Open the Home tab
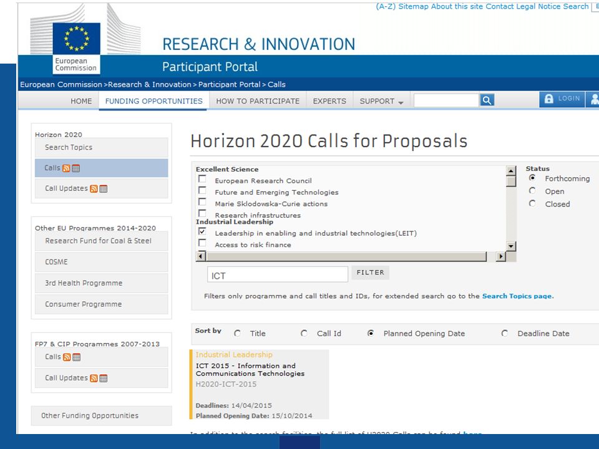Screen dimensions: 599x449 pos(81,101)
